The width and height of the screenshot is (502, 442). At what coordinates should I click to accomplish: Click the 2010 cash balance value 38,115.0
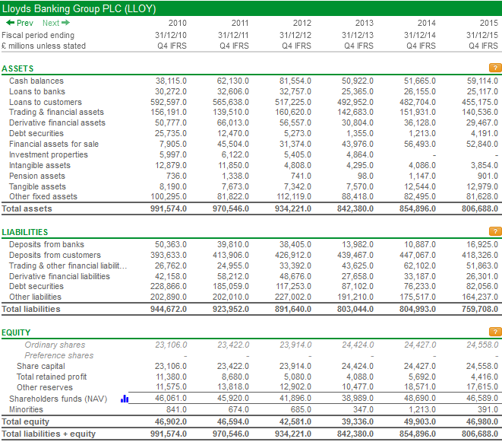pyautogui.click(x=171, y=81)
